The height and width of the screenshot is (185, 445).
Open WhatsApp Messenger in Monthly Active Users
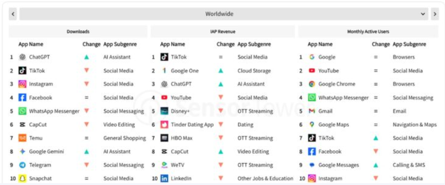pyautogui.click(x=343, y=98)
